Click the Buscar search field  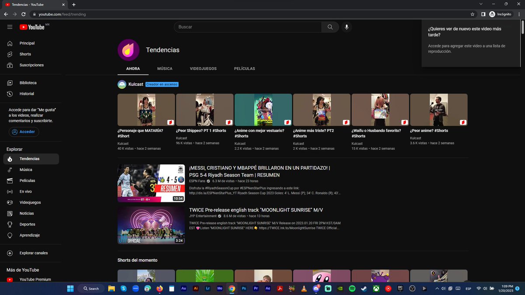(248, 27)
